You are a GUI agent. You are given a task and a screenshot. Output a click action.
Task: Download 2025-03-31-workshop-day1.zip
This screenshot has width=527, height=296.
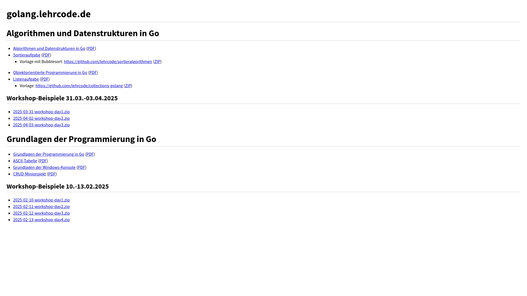[41, 112]
